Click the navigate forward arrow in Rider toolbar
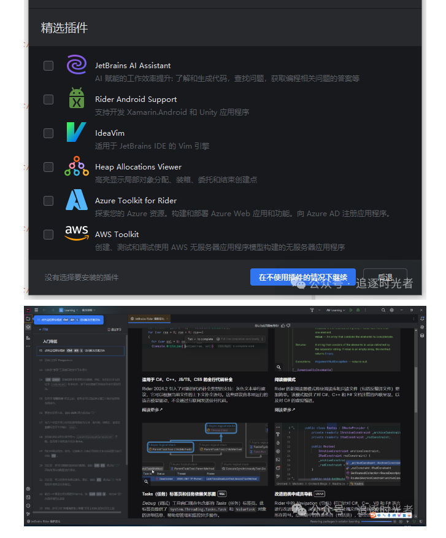 [x=52, y=310]
